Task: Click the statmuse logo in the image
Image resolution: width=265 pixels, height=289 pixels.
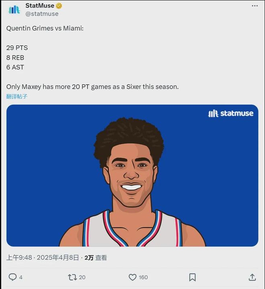Action: click(231, 114)
